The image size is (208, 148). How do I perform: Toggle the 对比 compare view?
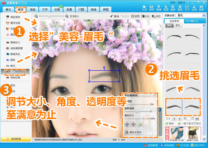pos(146,16)
